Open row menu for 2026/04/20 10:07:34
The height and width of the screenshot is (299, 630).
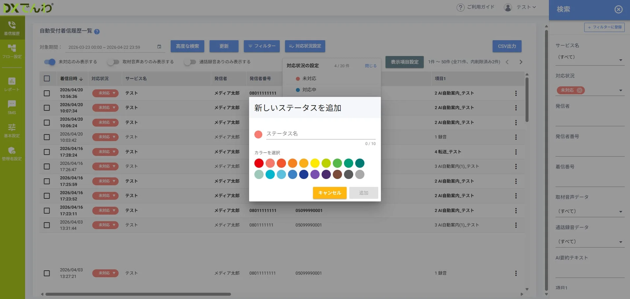[x=516, y=108]
